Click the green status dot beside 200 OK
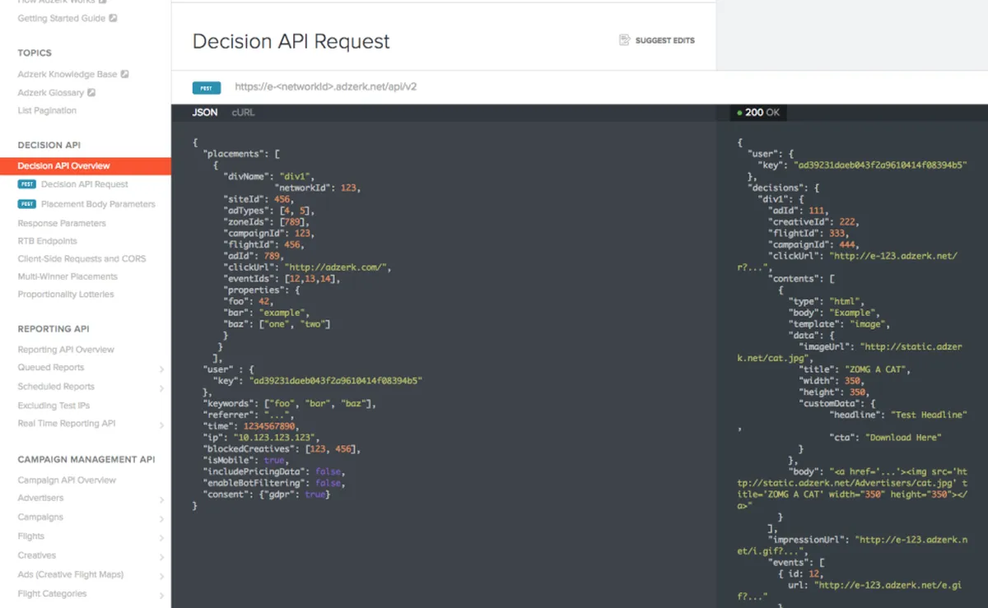The width and height of the screenshot is (988, 608). 740,113
